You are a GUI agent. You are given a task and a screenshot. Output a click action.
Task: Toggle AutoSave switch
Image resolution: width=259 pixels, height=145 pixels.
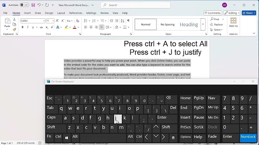(x=24, y=5)
